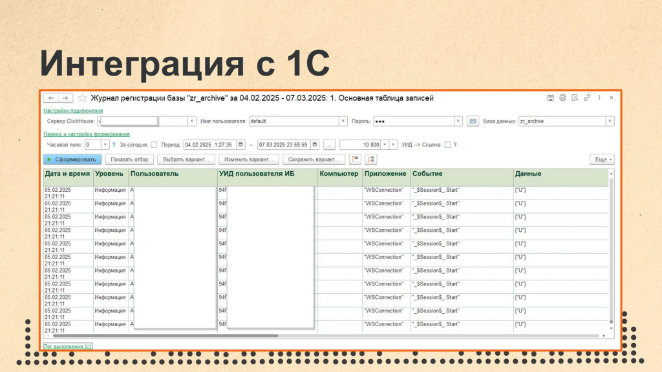This screenshot has height=372, width=662.
Task: Clear the password field
Action: click(x=458, y=121)
